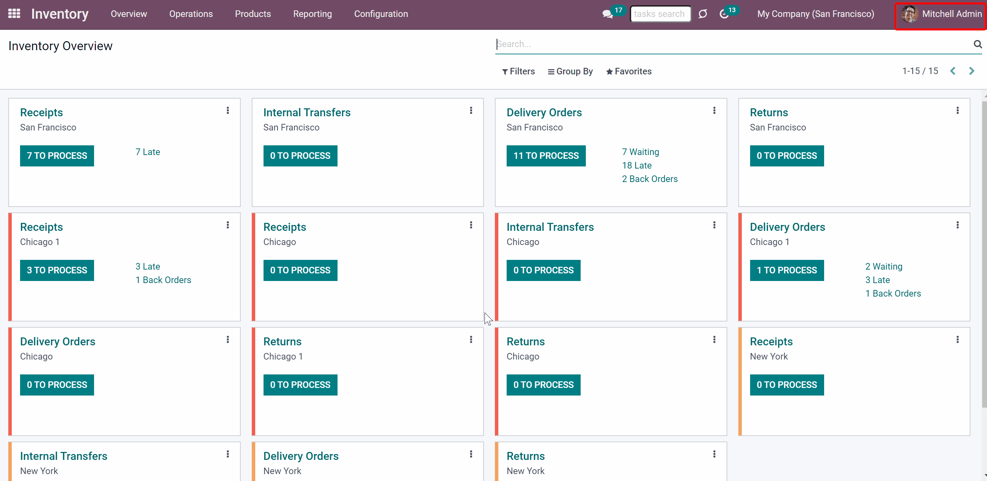Open kebab menu on Returns Chicago 1 card
Image resolution: width=987 pixels, height=481 pixels.
point(471,339)
